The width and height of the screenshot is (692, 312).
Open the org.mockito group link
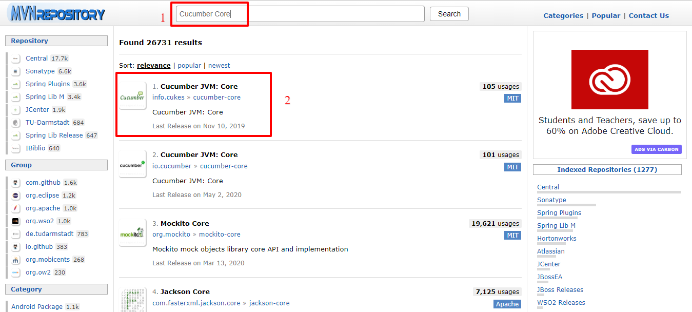point(171,234)
